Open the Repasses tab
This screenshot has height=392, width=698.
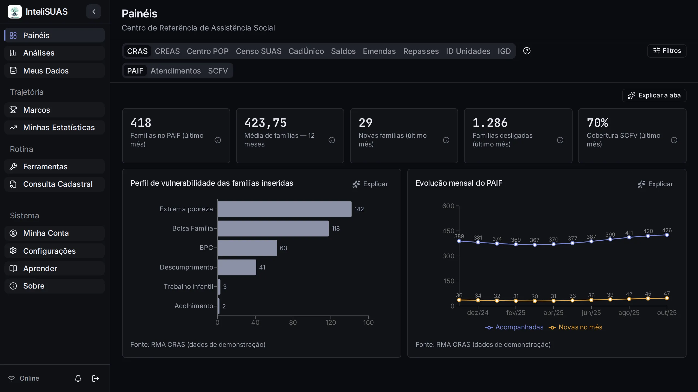pyautogui.click(x=421, y=51)
